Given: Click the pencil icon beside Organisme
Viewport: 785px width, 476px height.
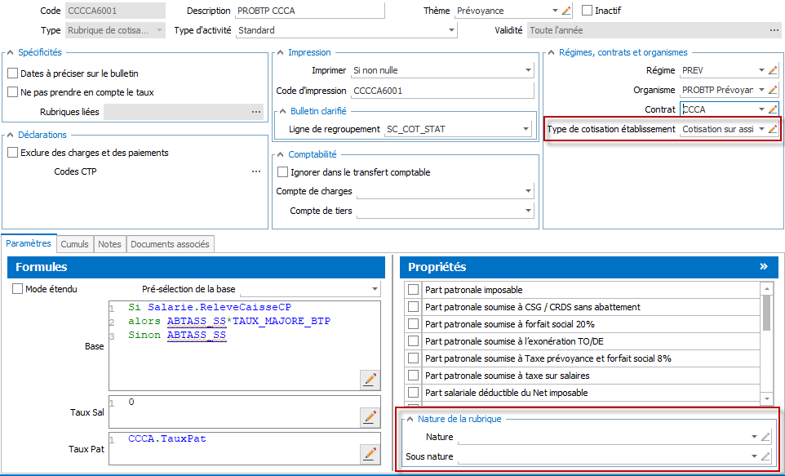Looking at the screenshot, I should tap(773, 90).
